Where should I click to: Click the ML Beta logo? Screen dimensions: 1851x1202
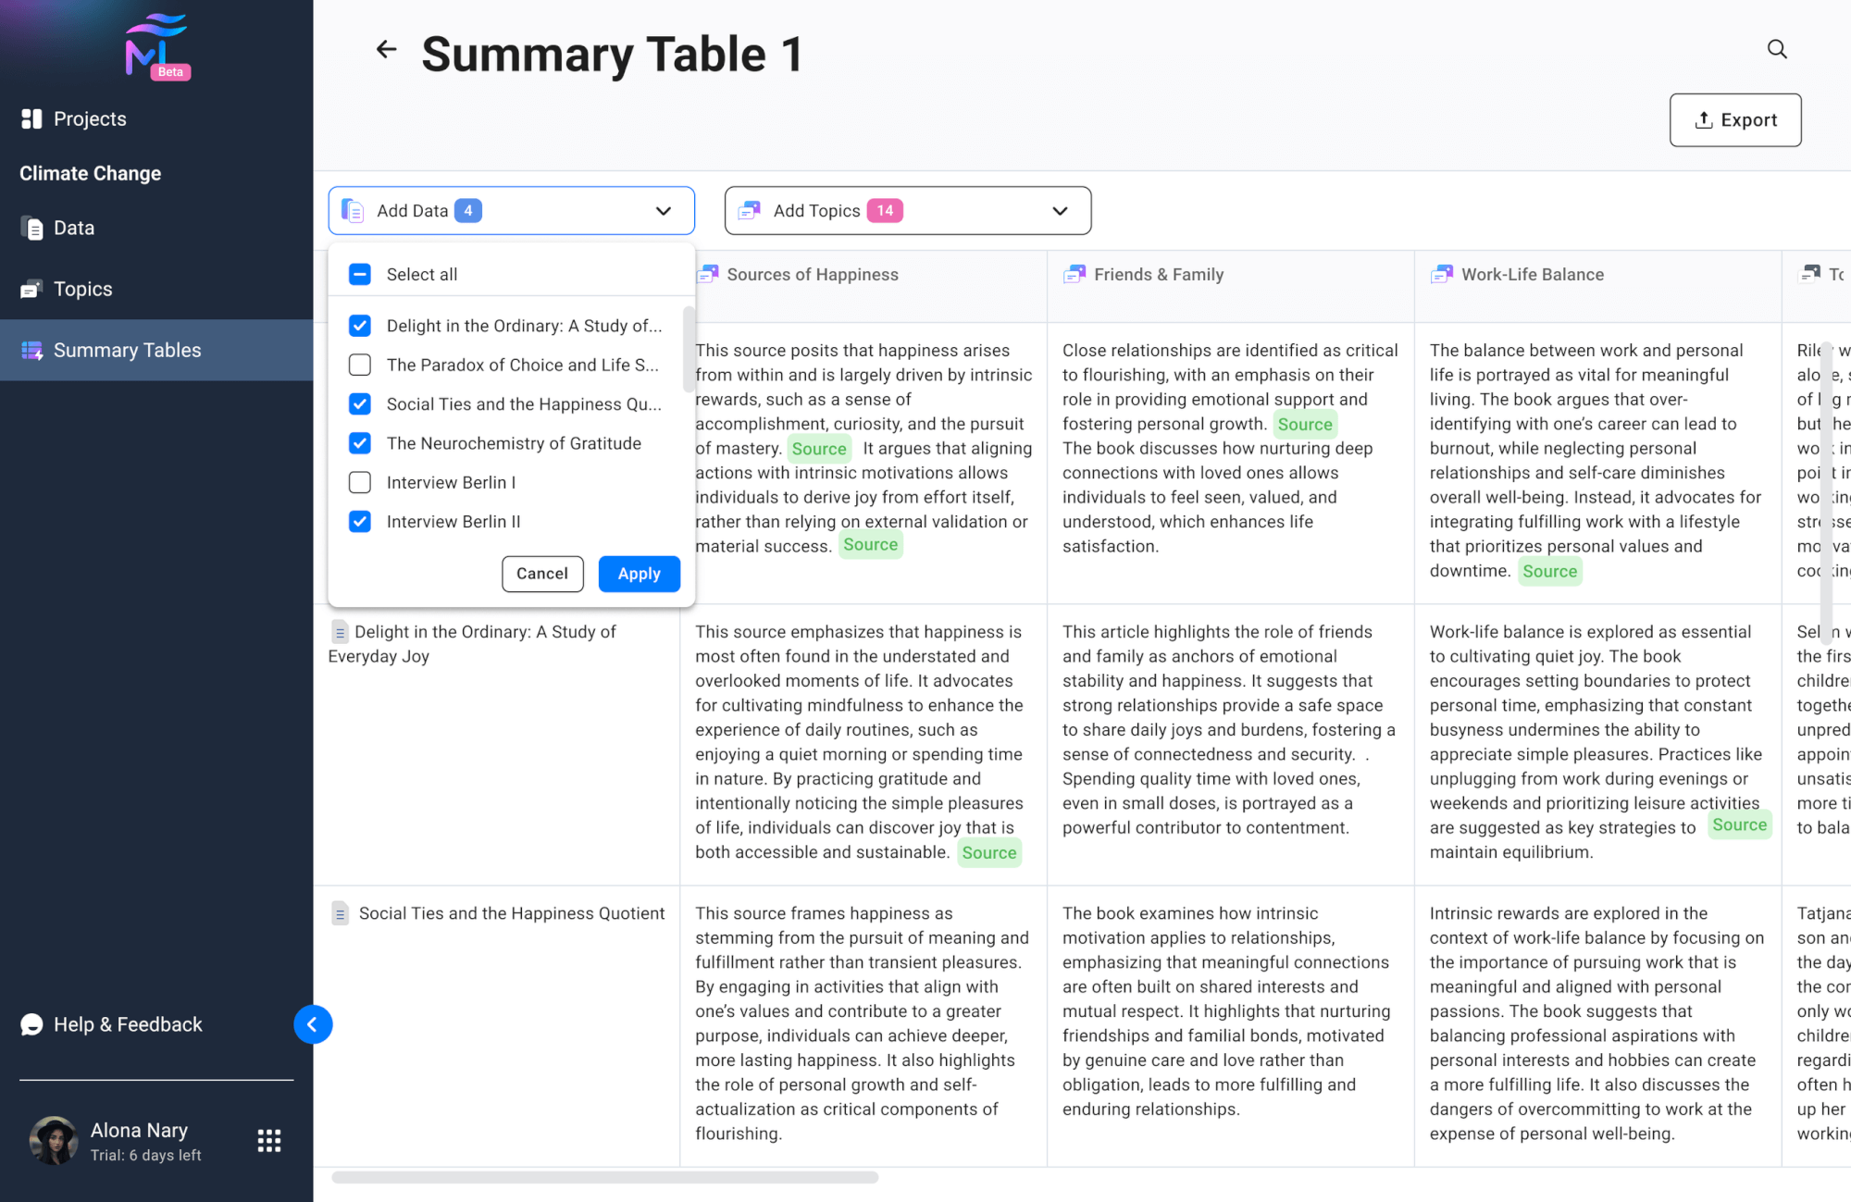(x=157, y=47)
